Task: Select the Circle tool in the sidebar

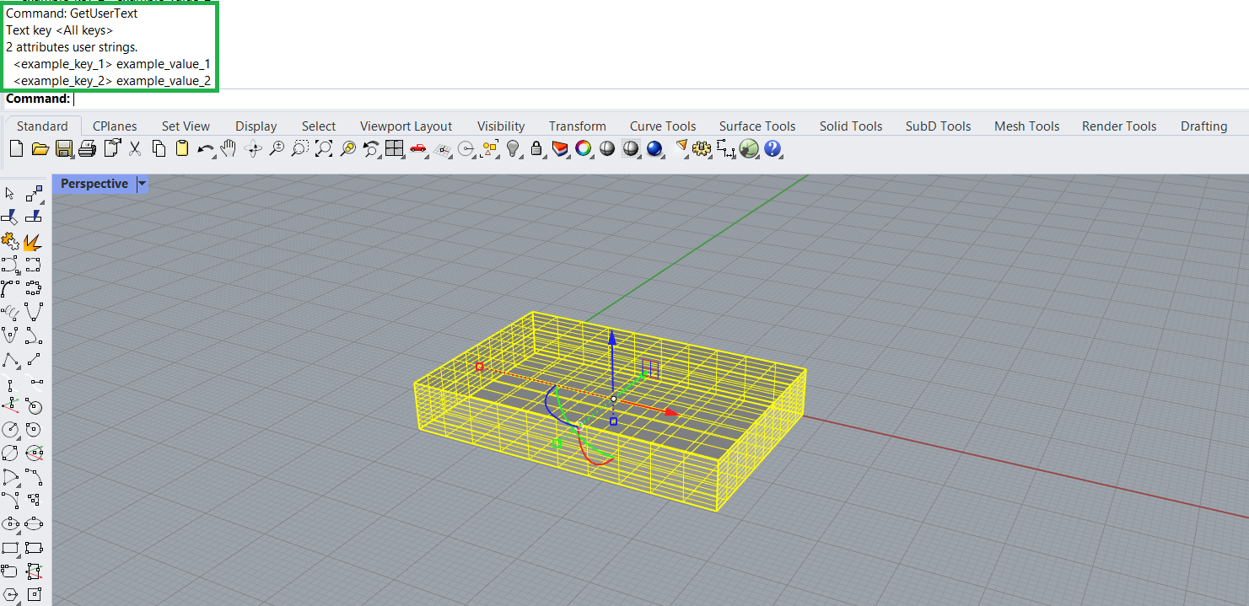Action: pos(11,429)
